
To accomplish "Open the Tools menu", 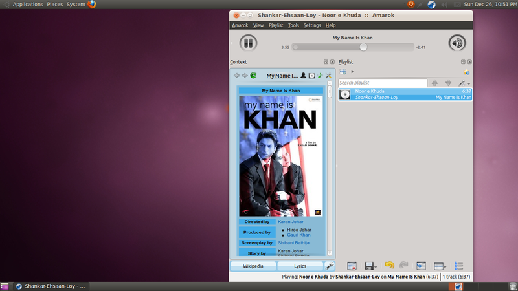I will click(x=293, y=25).
